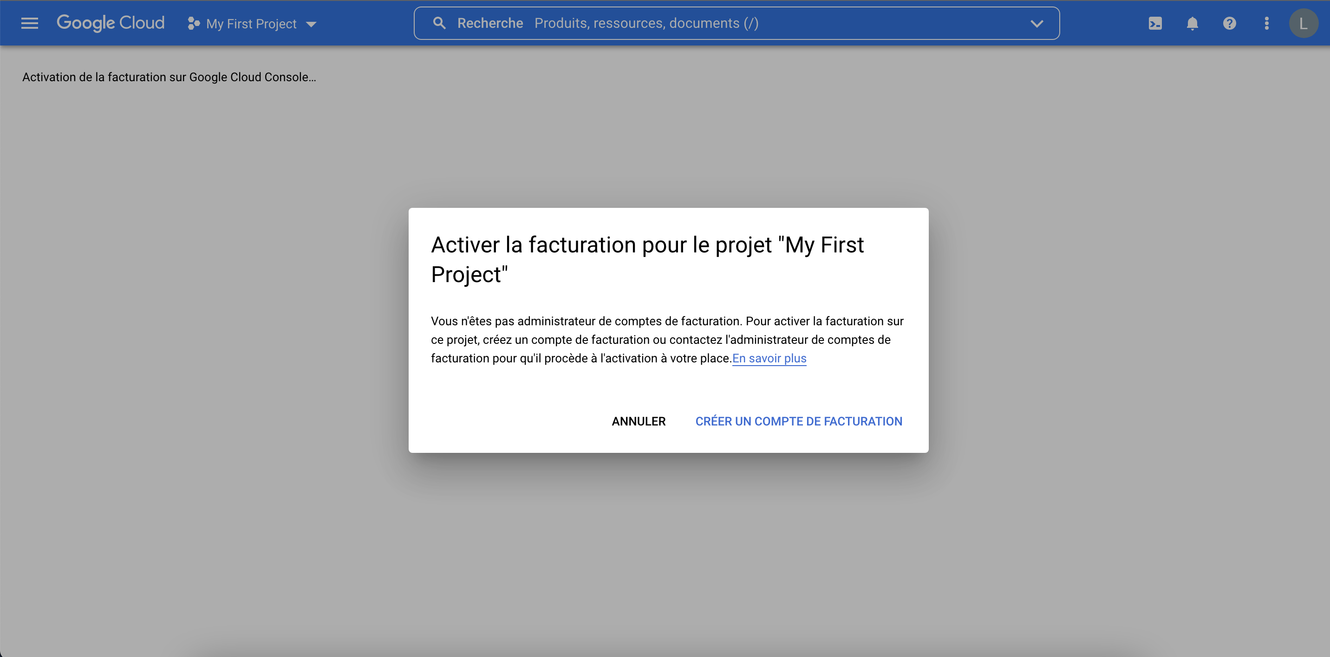Click 'Activation de la facturation' status text
1330x657 pixels.
click(x=170, y=77)
